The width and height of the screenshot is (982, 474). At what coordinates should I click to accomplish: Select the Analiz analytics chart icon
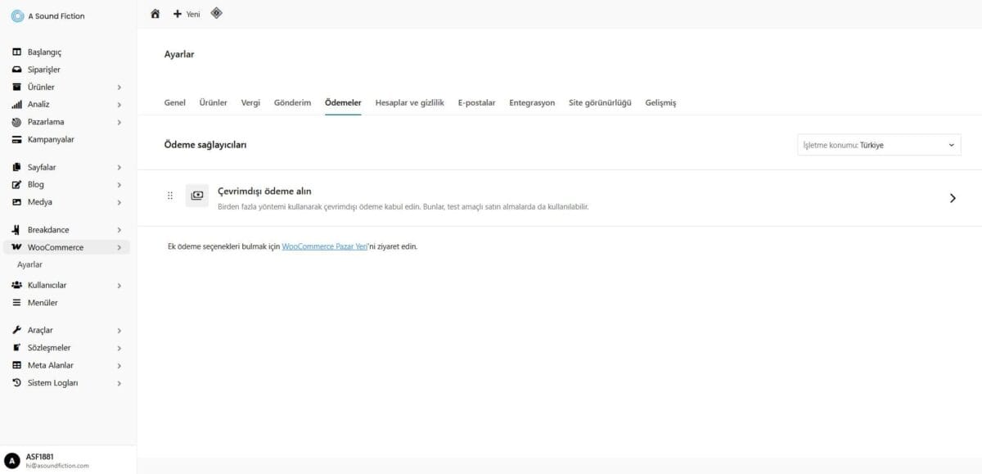[16, 104]
